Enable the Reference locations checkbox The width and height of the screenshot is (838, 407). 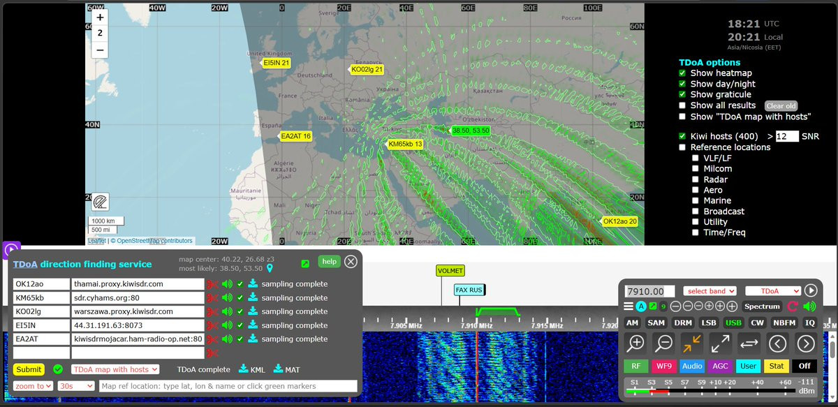pyautogui.click(x=683, y=147)
